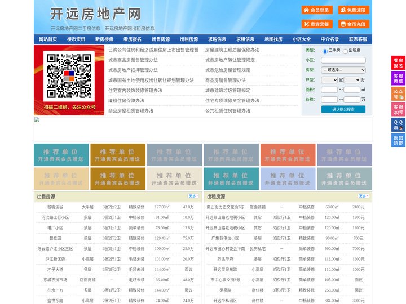Open the 贵宾套餐 button
Viewport: 406px width, 304px height.
(x=317, y=24)
